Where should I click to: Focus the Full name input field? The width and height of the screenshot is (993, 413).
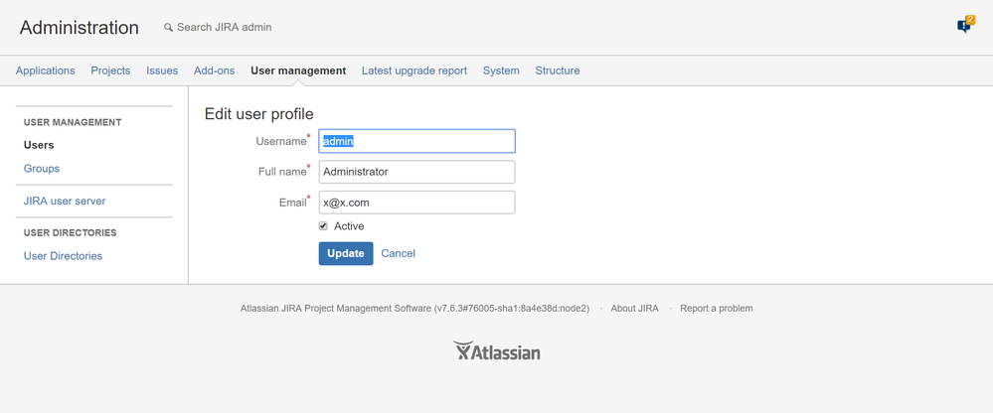(x=416, y=172)
